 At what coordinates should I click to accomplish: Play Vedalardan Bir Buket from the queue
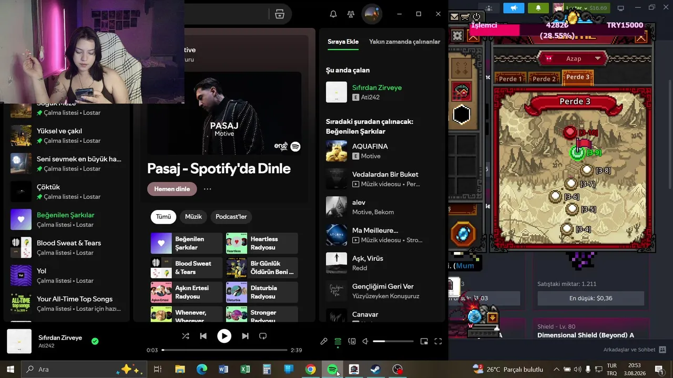[382, 179]
